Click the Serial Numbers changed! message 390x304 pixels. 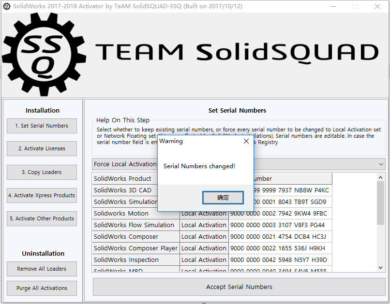click(x=199, y=166)
